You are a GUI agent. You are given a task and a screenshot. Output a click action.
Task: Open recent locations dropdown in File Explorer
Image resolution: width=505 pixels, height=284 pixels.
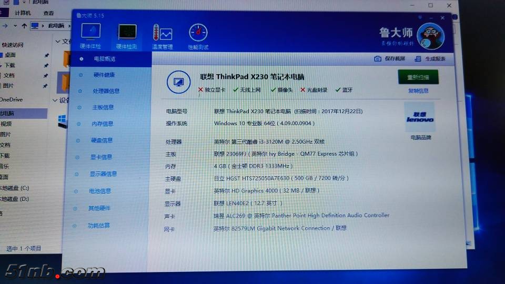(15, 26)
